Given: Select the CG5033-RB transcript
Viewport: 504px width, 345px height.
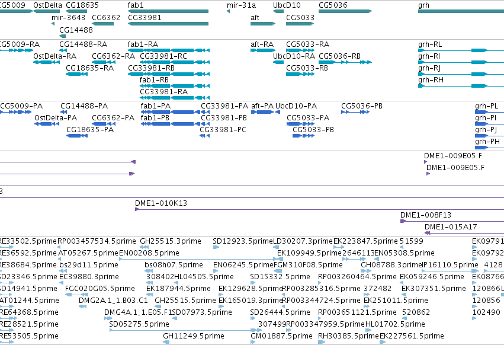Looking at the screenshot, I should tap(300, 74).
